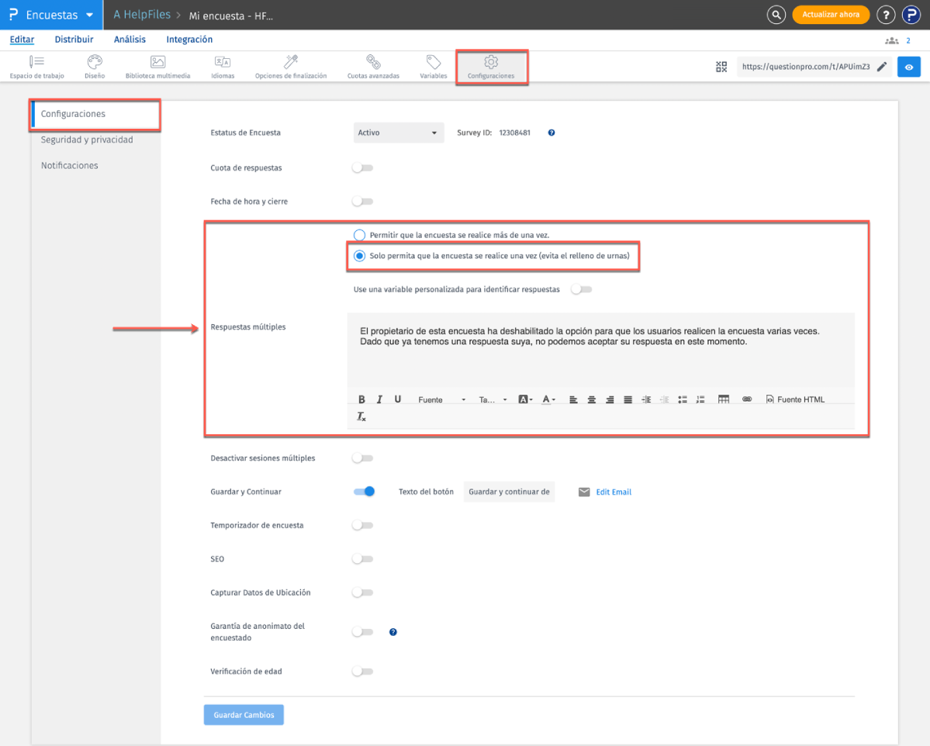Align editor text right
The width and height of the screenshot is (930, 746).
click(x=610, y=399)
